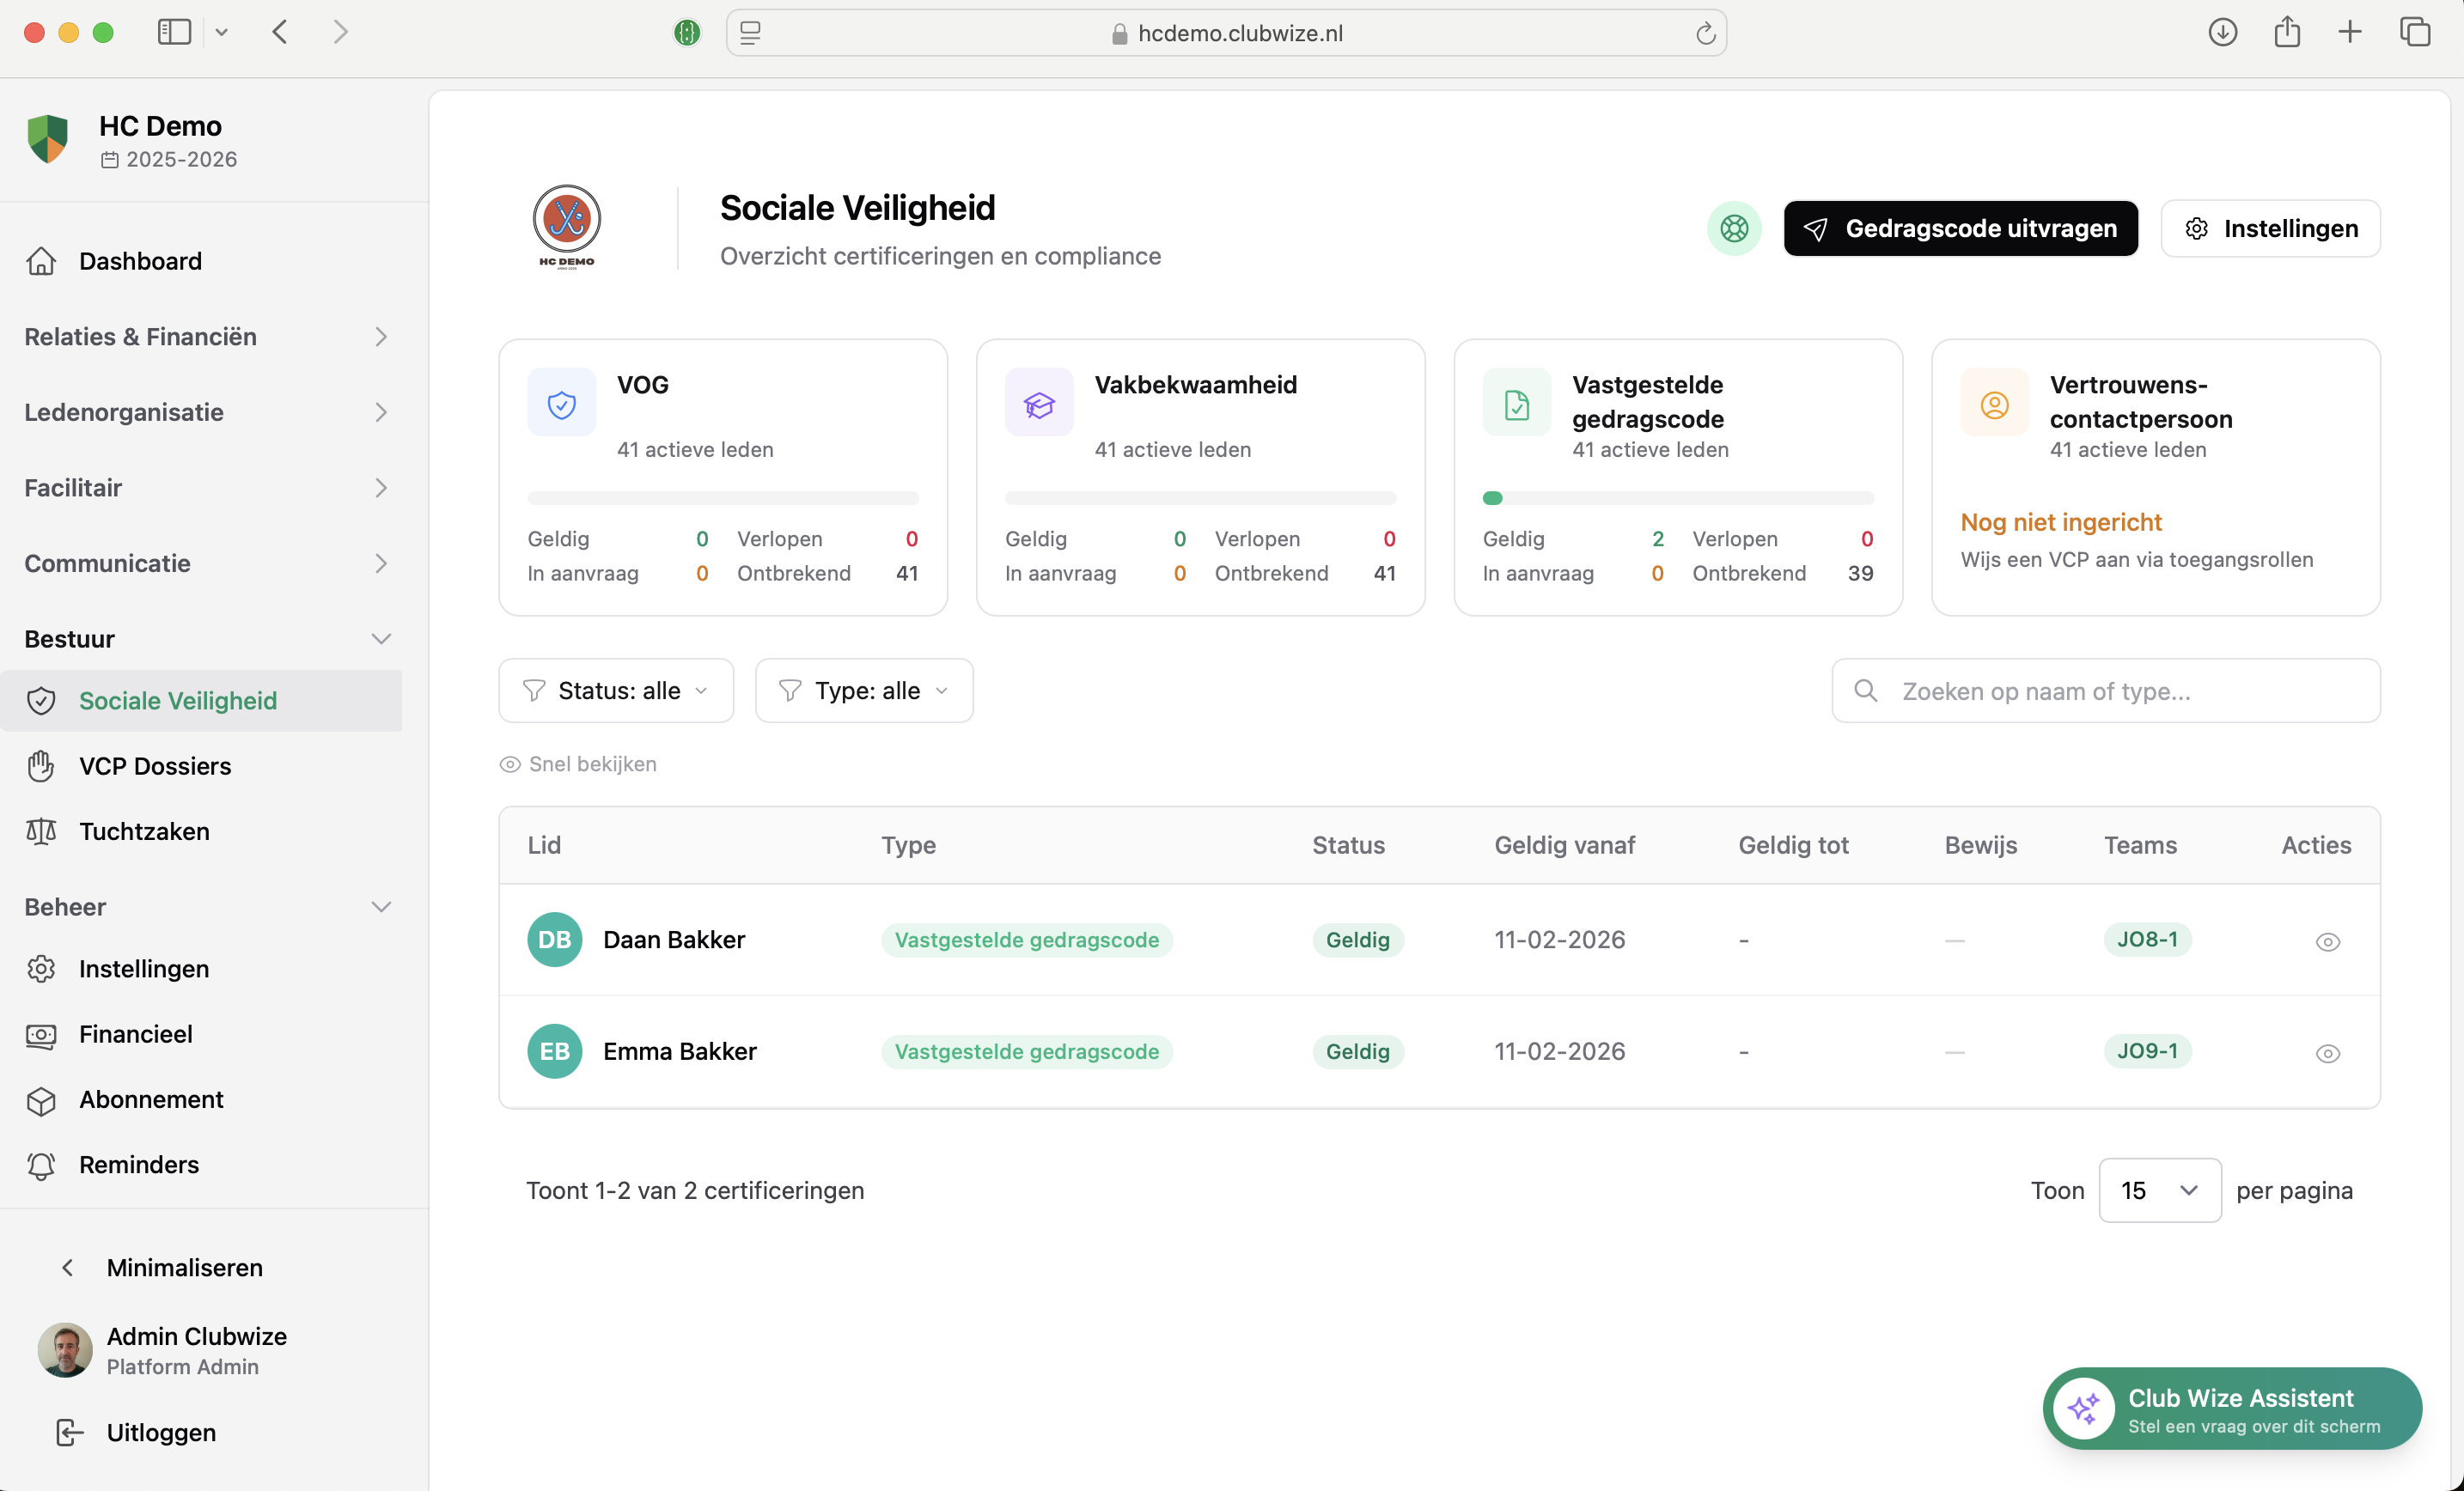Toggle visibility of Emma Bakker's certification row

(x=2327, y=1052)
